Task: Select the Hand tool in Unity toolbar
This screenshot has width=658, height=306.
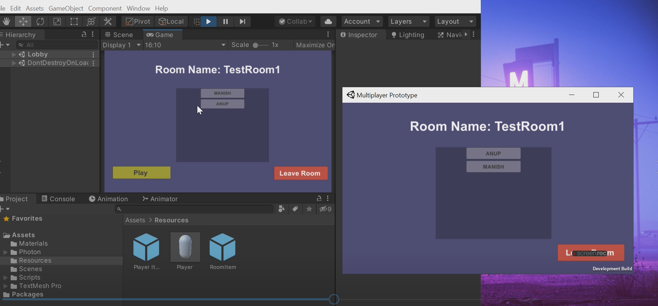Action: 6,22
